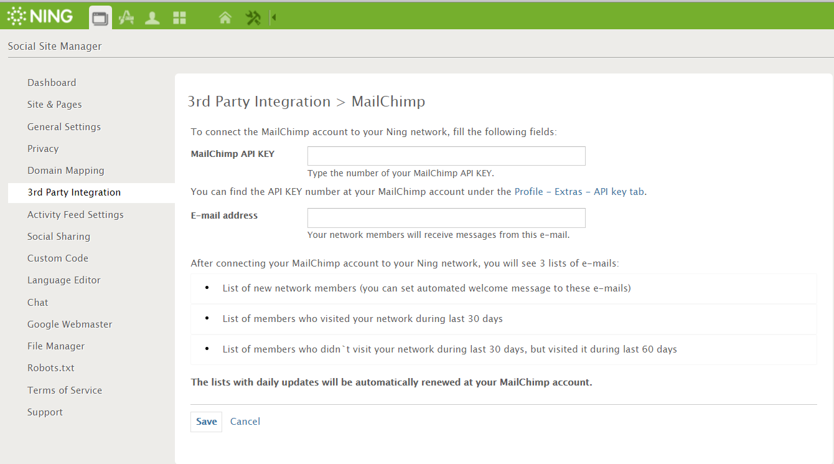Click the 'List of new network members' row
Screen dimensions: 834x464
click(504, 288)
